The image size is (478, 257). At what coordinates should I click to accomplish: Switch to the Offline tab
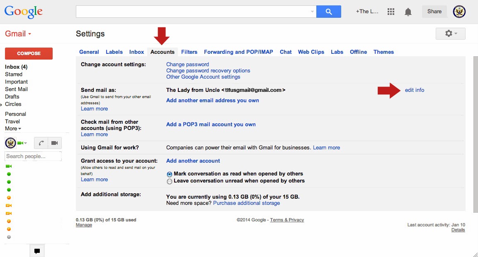359,52
